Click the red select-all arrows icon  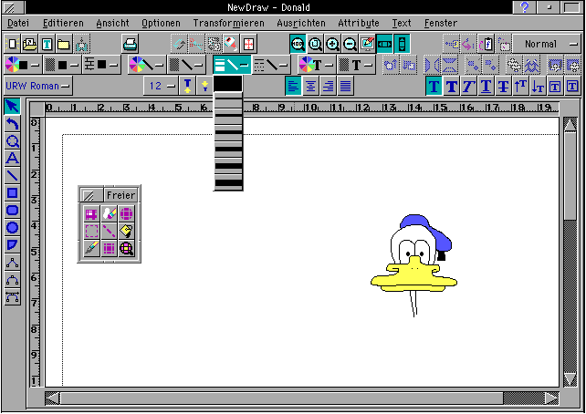(248, 44)
